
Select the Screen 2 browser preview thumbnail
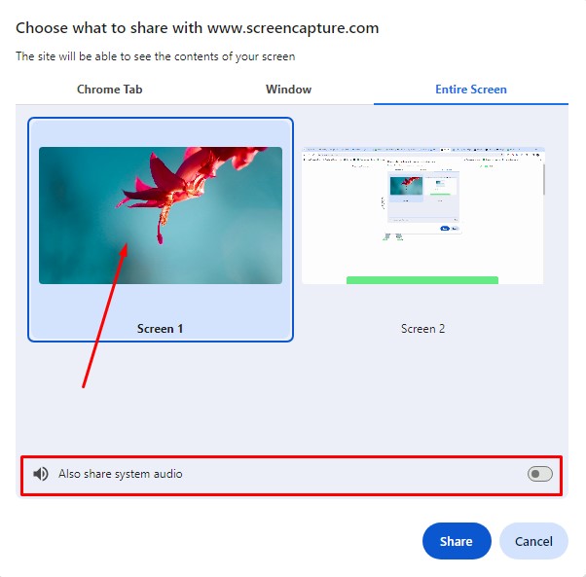pyautogui.click(x=423, y=215)
